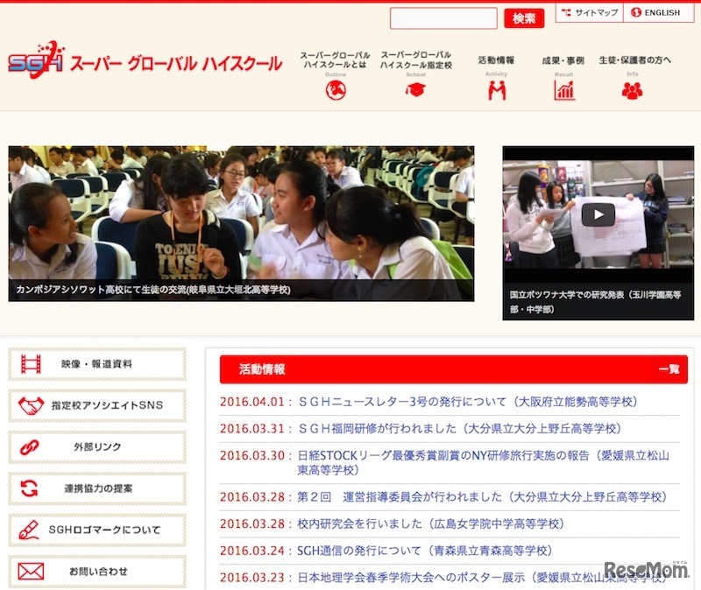Select the chain link icon next to 外部リンク
701x590 pixels.
pyautogui.click(x=32, y=447)
